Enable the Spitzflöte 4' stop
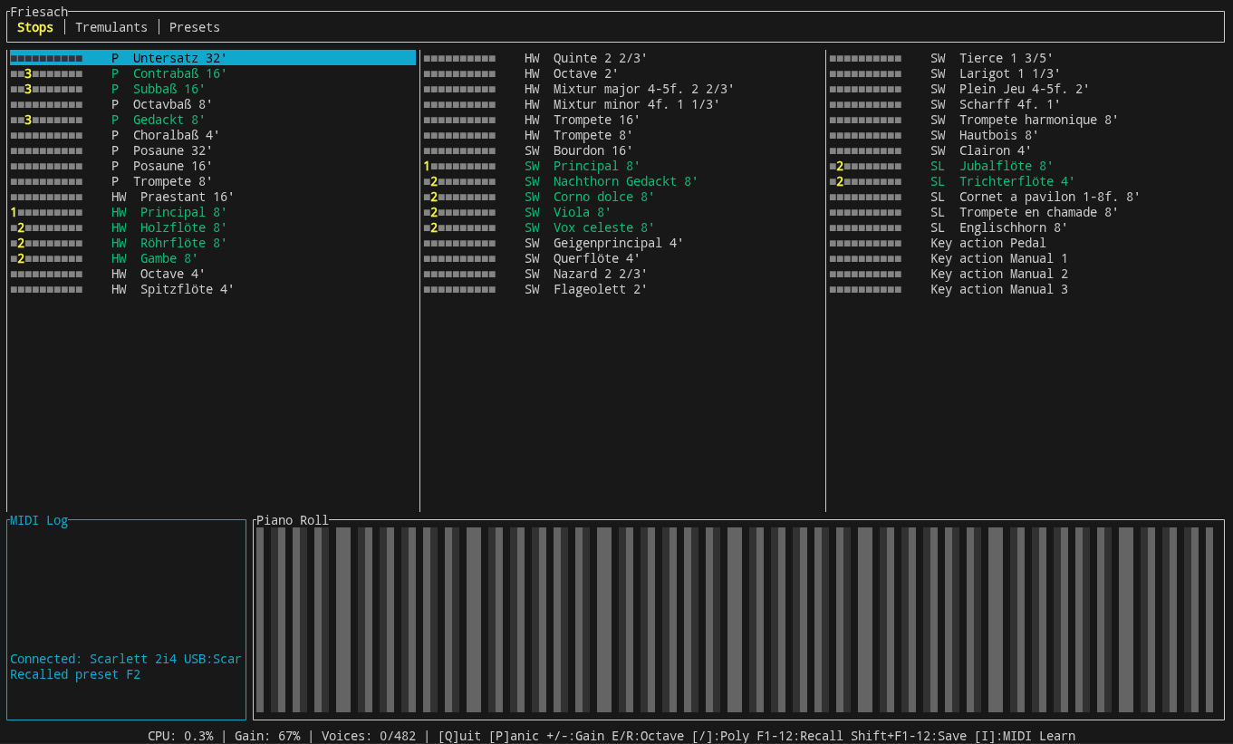Image resolution: width=1233 pixels, height=744 pixels. (x=213, y=289)
